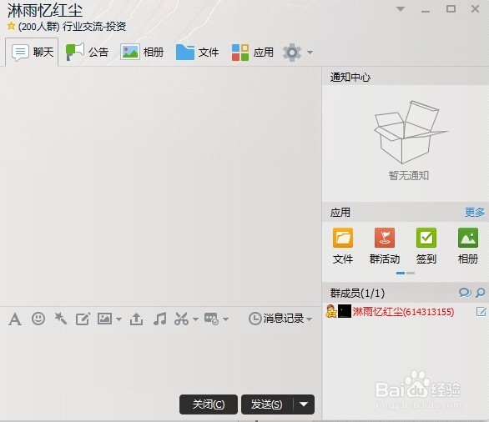Open the emoji smiley picker
Image resolution: width=489 pixels, height=422 pixels.
(38, 319)
